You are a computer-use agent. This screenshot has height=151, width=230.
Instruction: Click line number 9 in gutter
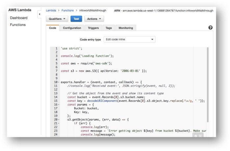pos(57,78)
